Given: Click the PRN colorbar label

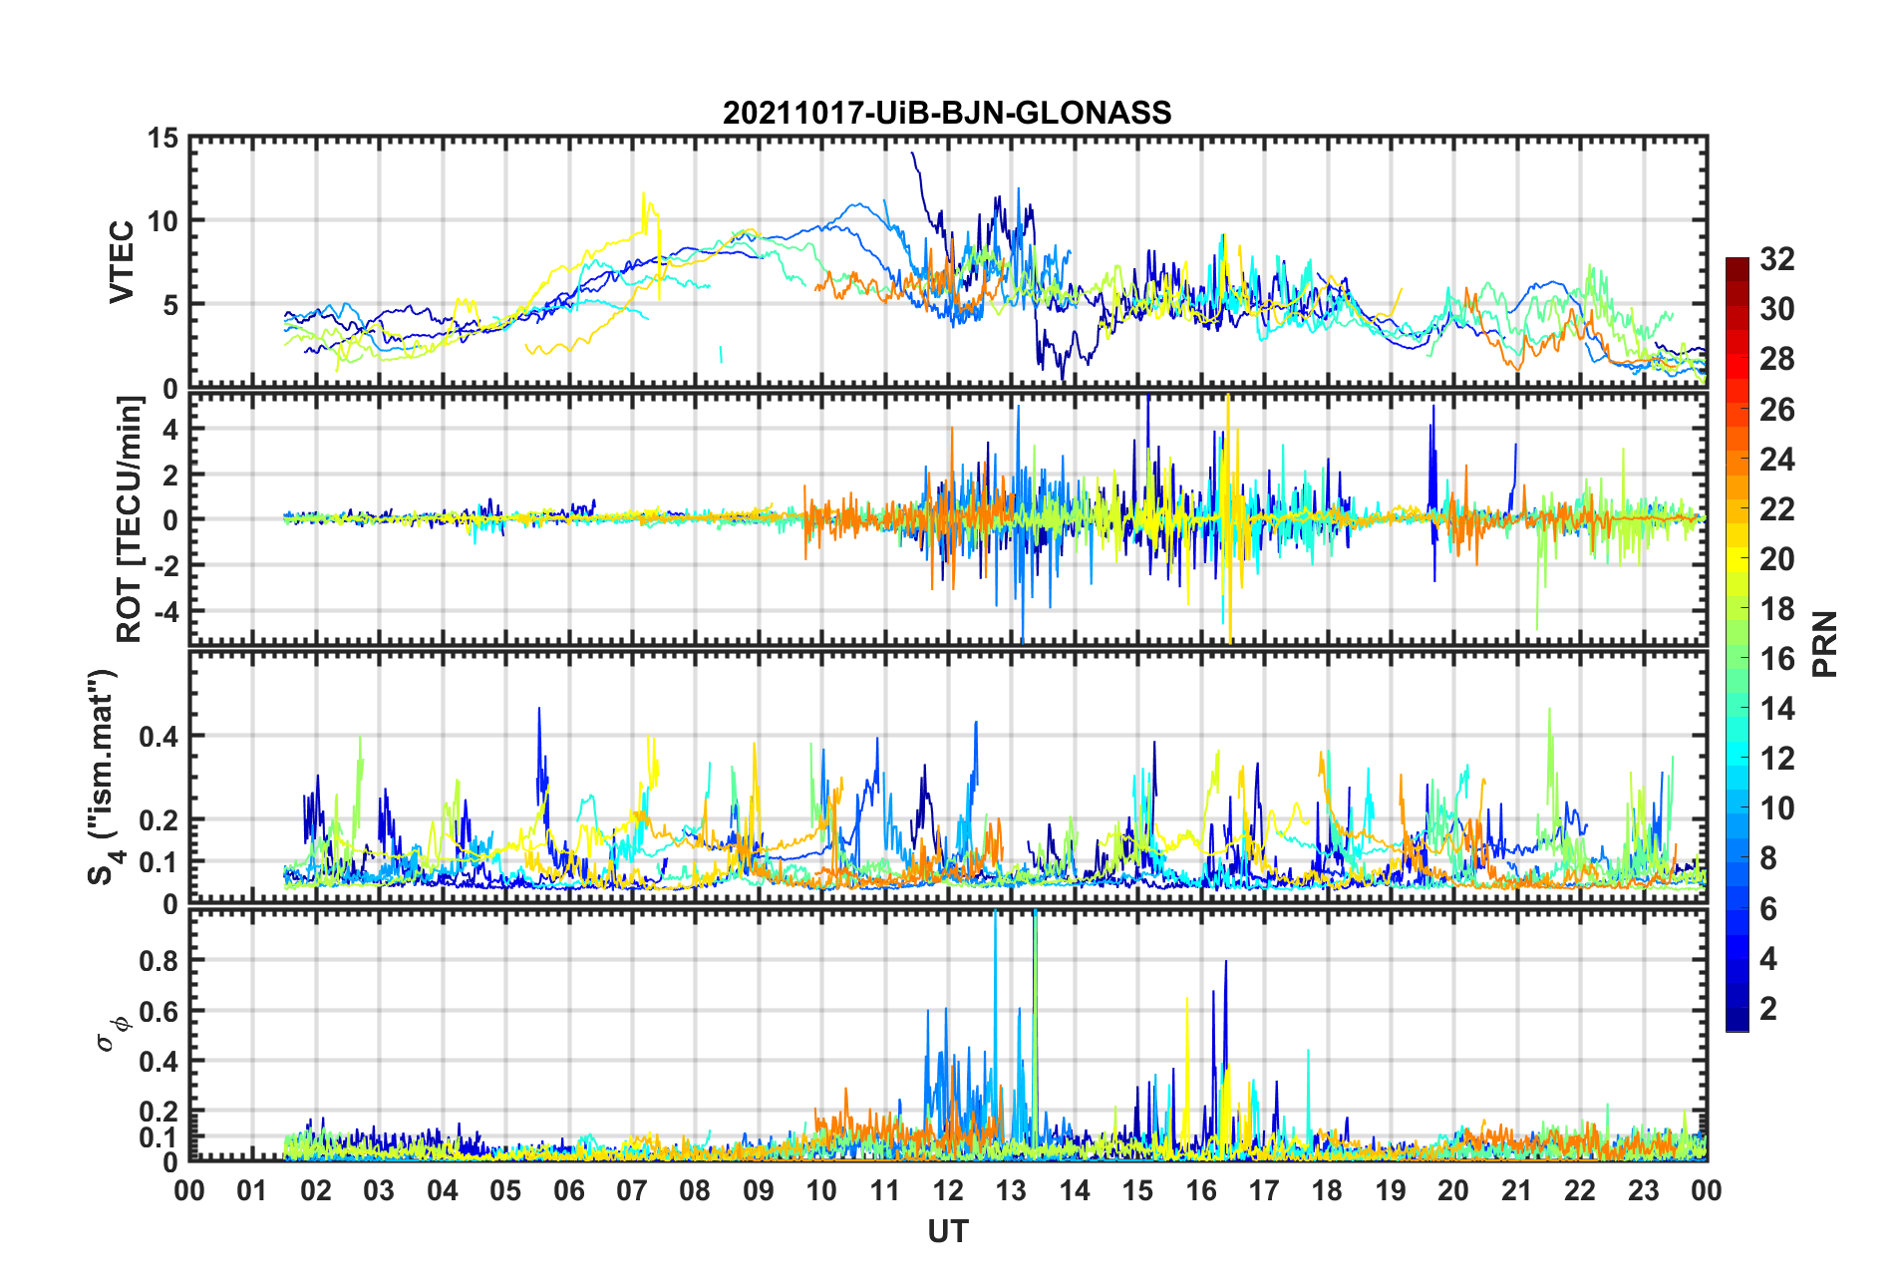Looking at the screenshot, I should coord(1825,644).
